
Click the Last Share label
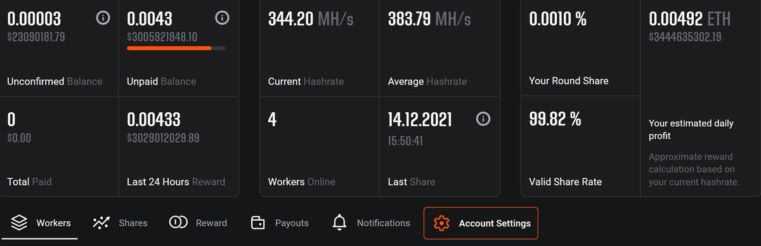(x=411, y=181)
